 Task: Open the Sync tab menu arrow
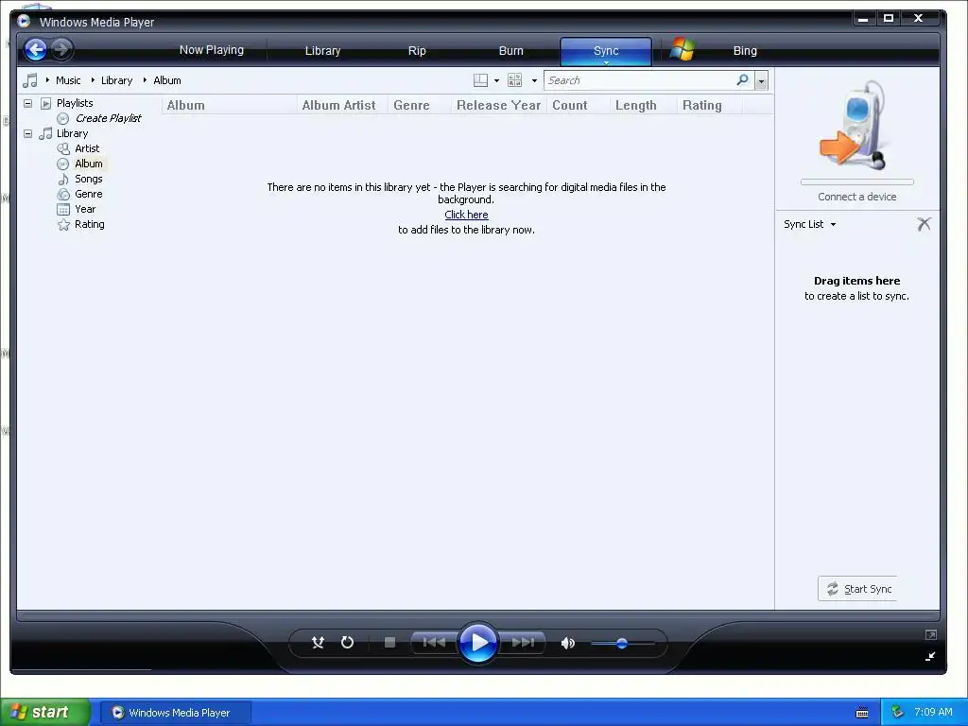coord(606,62)
